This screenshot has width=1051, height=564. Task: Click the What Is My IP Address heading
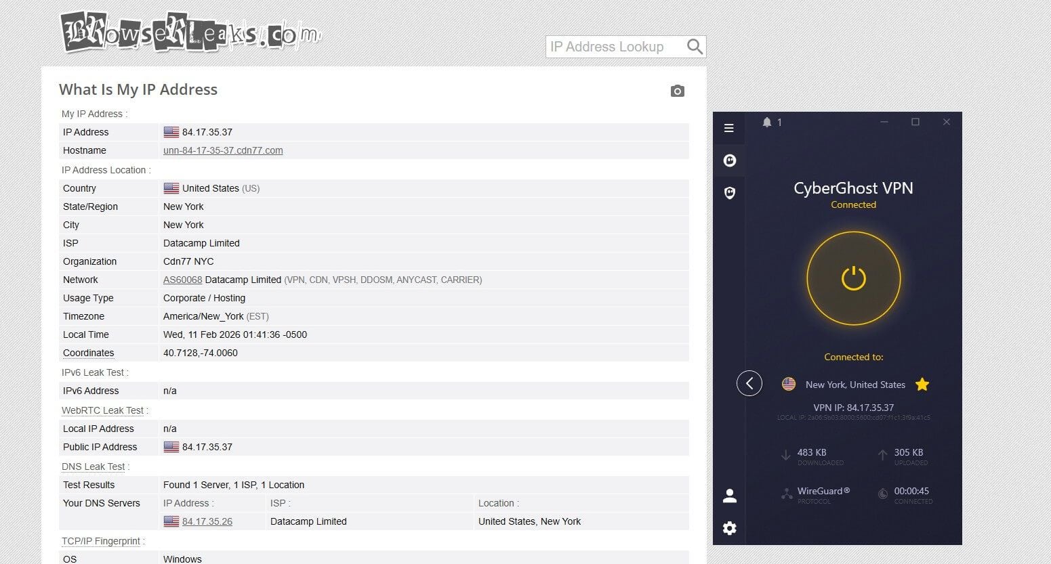[138, 89]
